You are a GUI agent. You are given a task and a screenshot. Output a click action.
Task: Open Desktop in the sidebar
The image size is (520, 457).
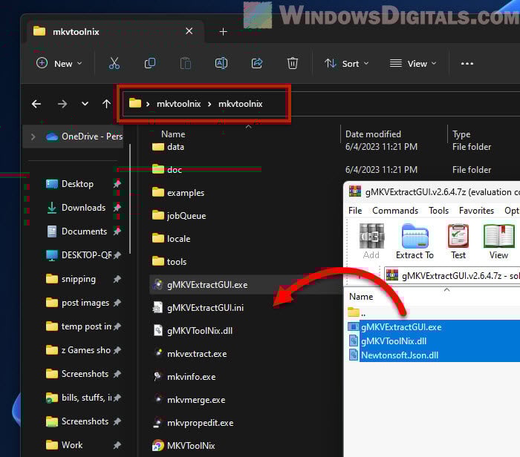(x=77, y=184)
